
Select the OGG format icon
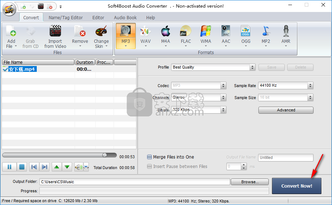(246, 31)
